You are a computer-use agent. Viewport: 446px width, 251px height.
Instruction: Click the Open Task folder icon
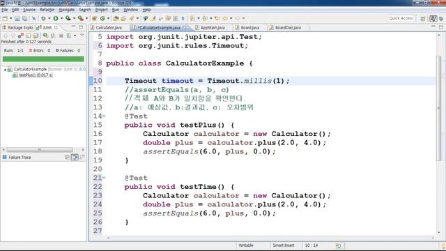point(123,19)
